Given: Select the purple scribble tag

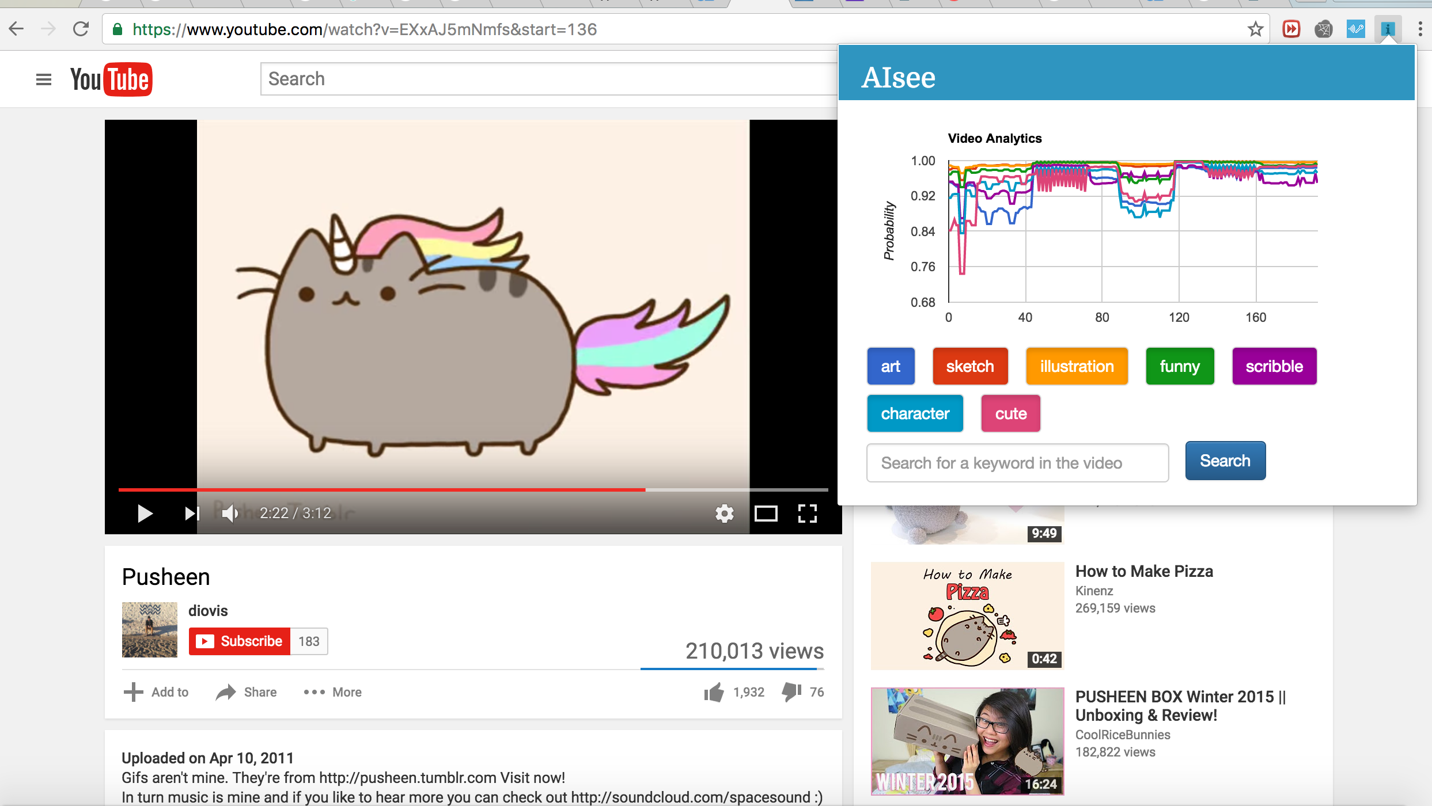Looking at the screenshot, I should 1274,366.
